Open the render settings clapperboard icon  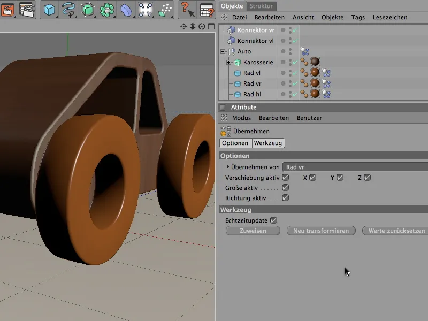coord(27,9)
